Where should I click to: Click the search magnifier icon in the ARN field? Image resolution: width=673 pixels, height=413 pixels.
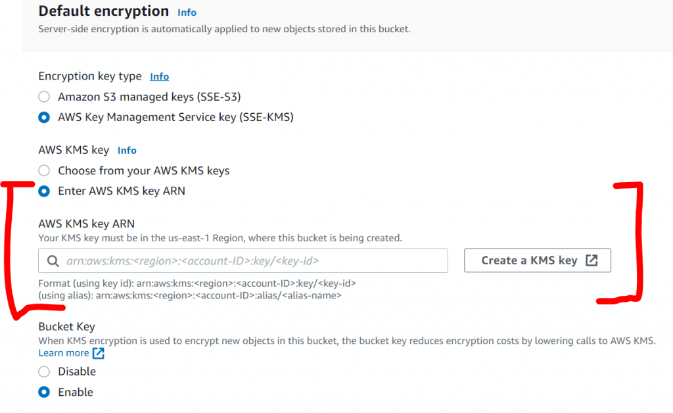[x=53, y=260]
